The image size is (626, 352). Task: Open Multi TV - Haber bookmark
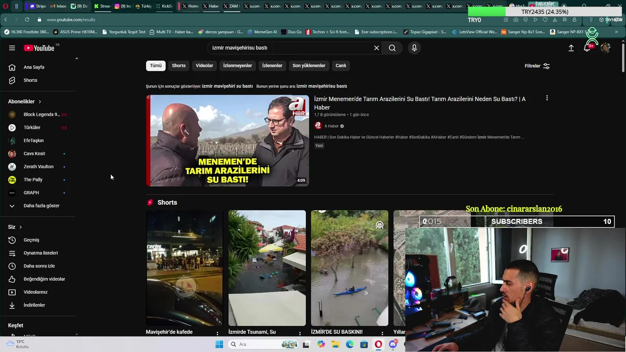pyautogui.click(x=171, y=32)
